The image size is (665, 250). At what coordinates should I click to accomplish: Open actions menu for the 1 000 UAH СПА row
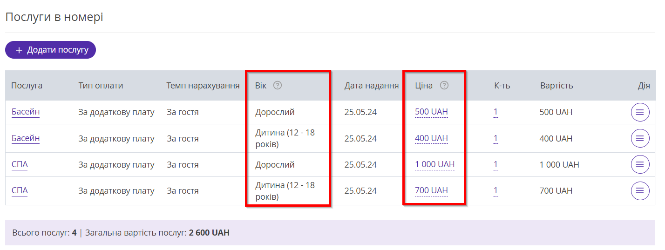(640, 164)
